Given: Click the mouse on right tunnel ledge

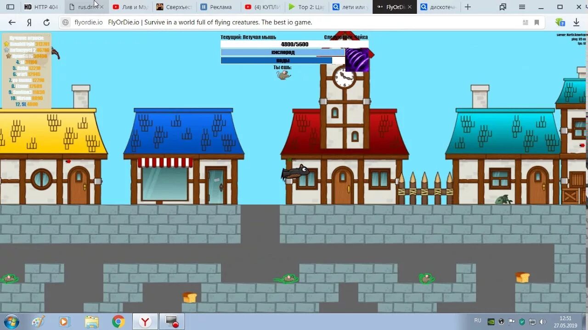Looking at the screenshot, I should point(426,278).
